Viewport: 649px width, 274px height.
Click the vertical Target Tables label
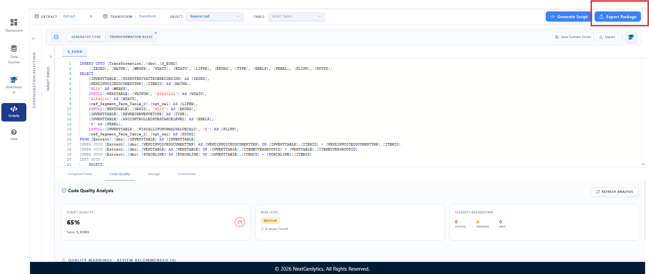[x=48, y=79]
